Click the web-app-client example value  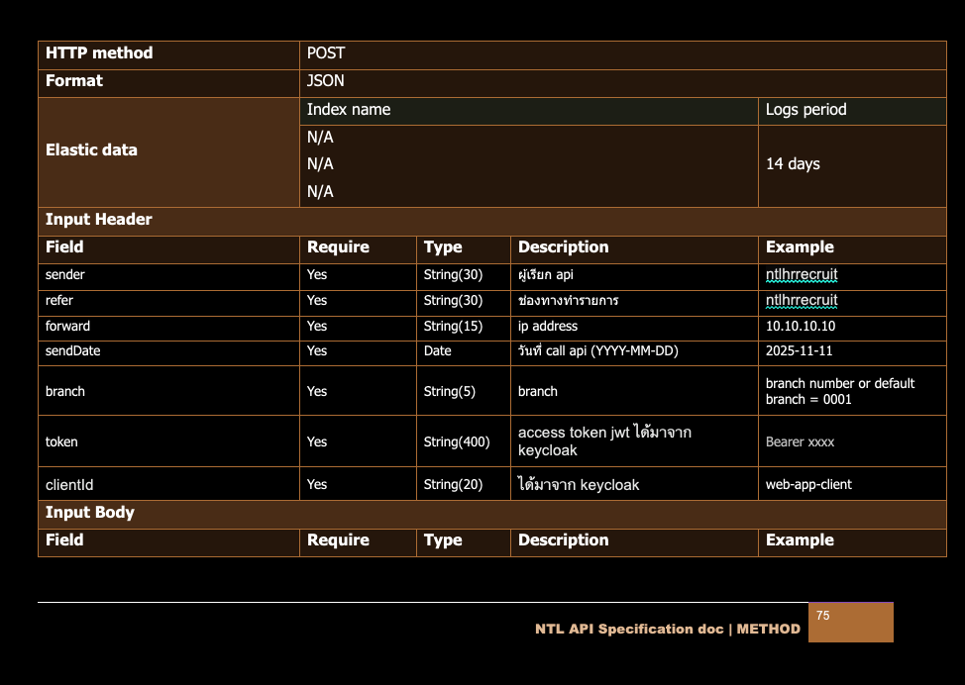coord(808,485)
